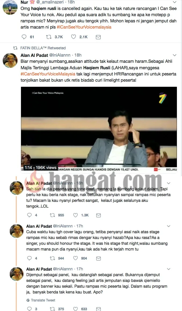
Task: Expand chevron on the 'Sah-sah la dia' reply
Action: [x=169, y=183]
